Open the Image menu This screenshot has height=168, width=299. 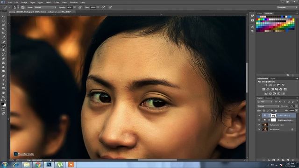click(24, 2)
